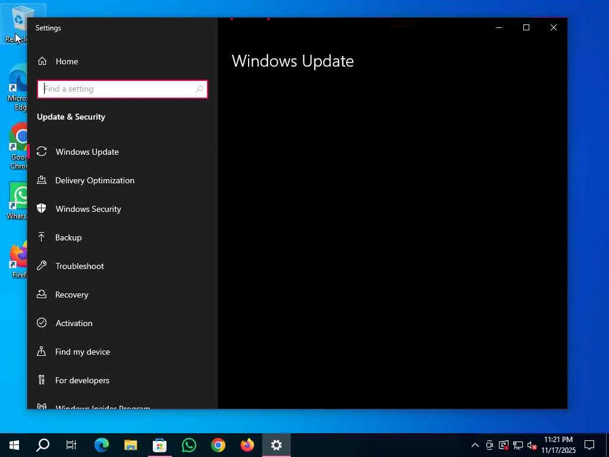Show hidden system tray icons
Viewport: 609px width, 457px height.
[x=475, y=445]
